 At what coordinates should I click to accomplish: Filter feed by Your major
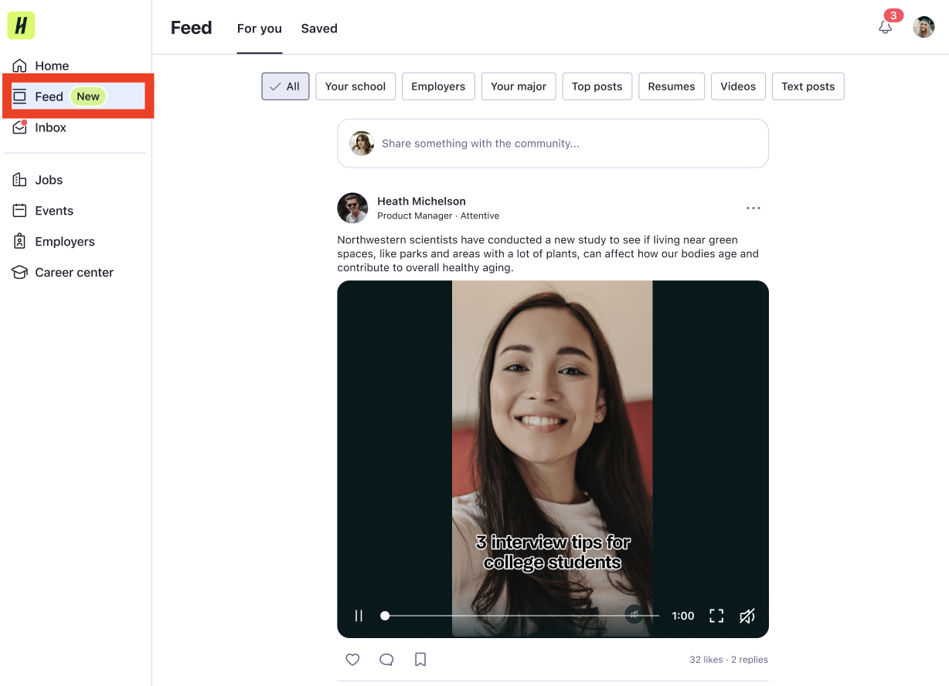tap(519, 87)
